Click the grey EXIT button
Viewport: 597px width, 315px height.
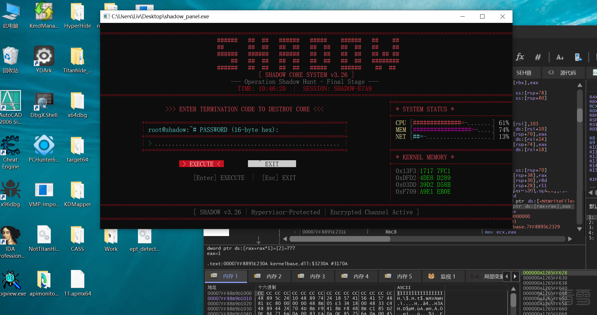tap(272, 164)
